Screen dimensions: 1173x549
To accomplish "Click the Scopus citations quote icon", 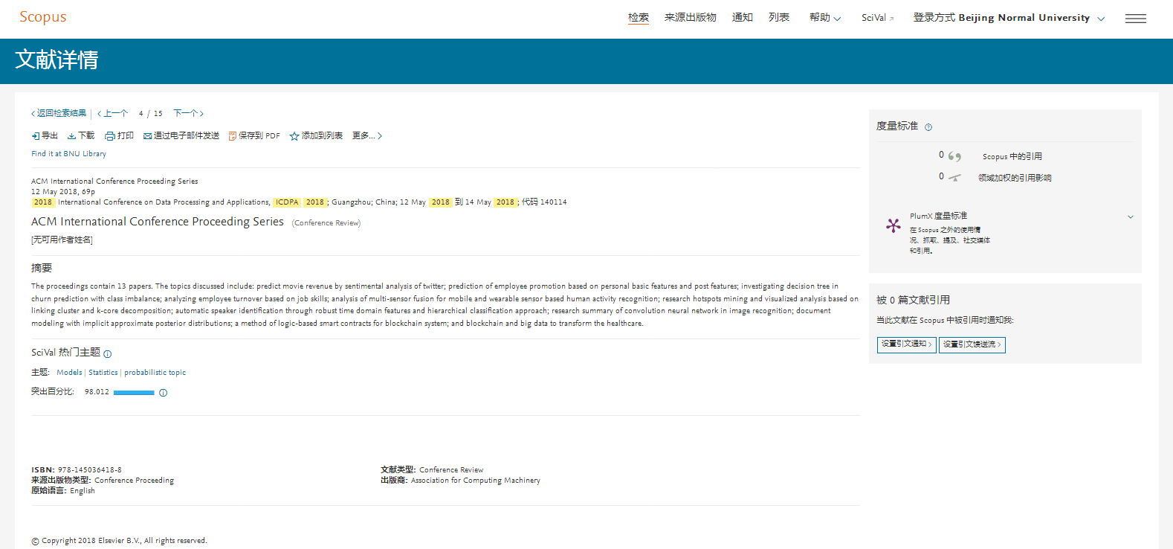I will [x=954, y=156].
